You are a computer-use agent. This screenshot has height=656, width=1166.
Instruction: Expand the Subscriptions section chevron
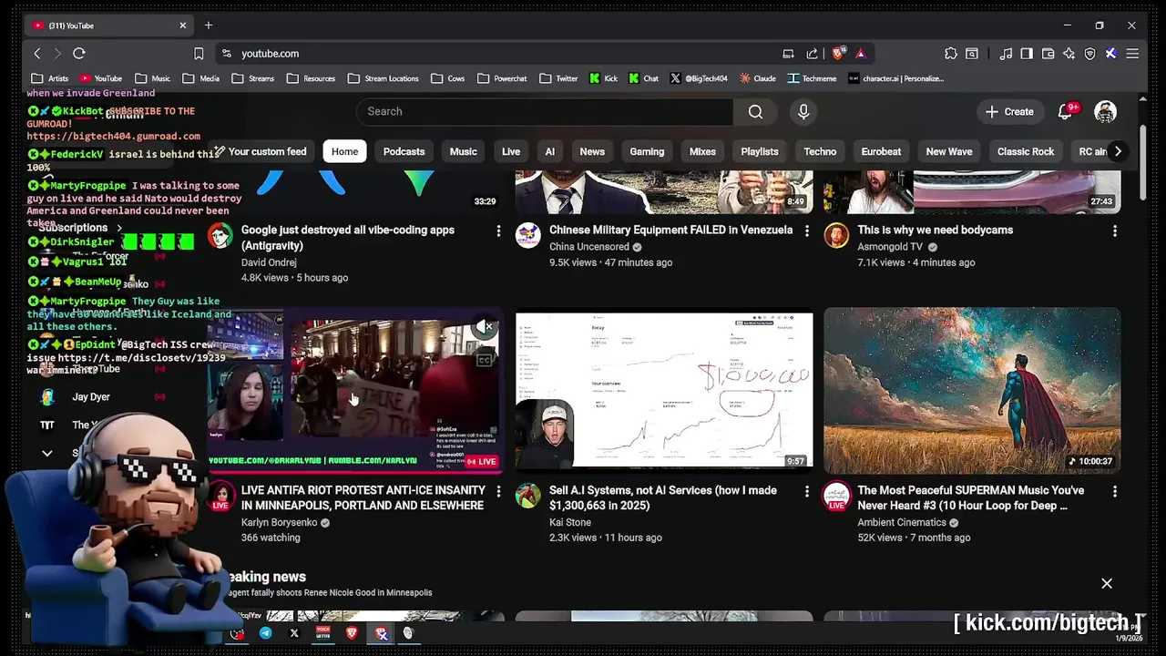pyautogui.click(x=119, y=228)
